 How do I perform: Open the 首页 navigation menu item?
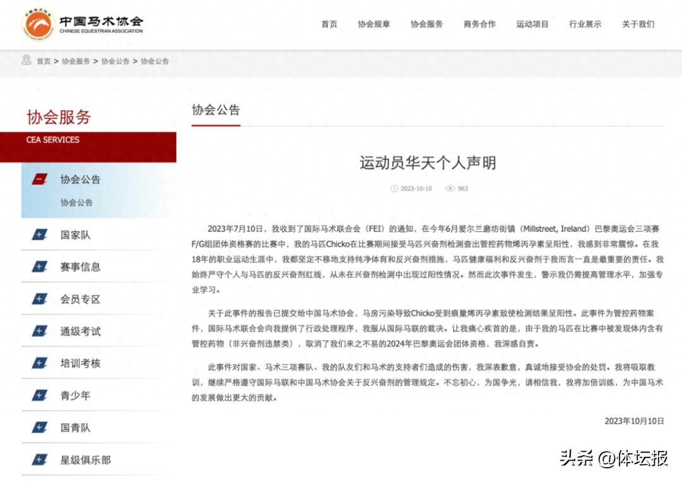pos(329,24)
